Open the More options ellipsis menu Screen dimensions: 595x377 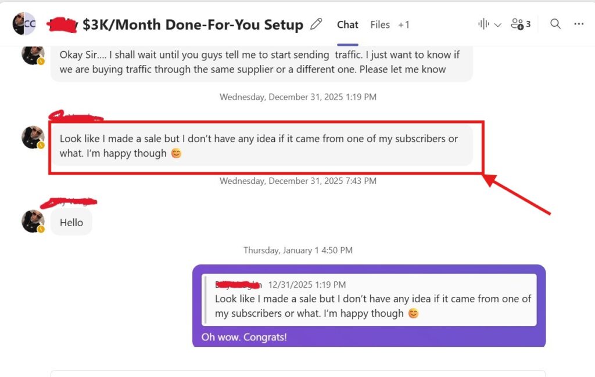[x=579, y=24]
